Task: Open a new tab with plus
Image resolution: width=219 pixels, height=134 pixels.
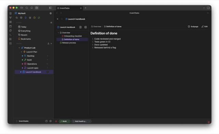Action: pos(86,8)
